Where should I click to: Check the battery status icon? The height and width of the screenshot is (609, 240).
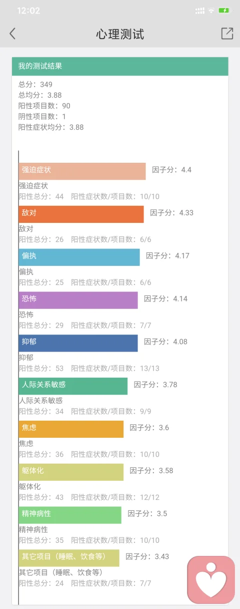[x=224, y=11]
